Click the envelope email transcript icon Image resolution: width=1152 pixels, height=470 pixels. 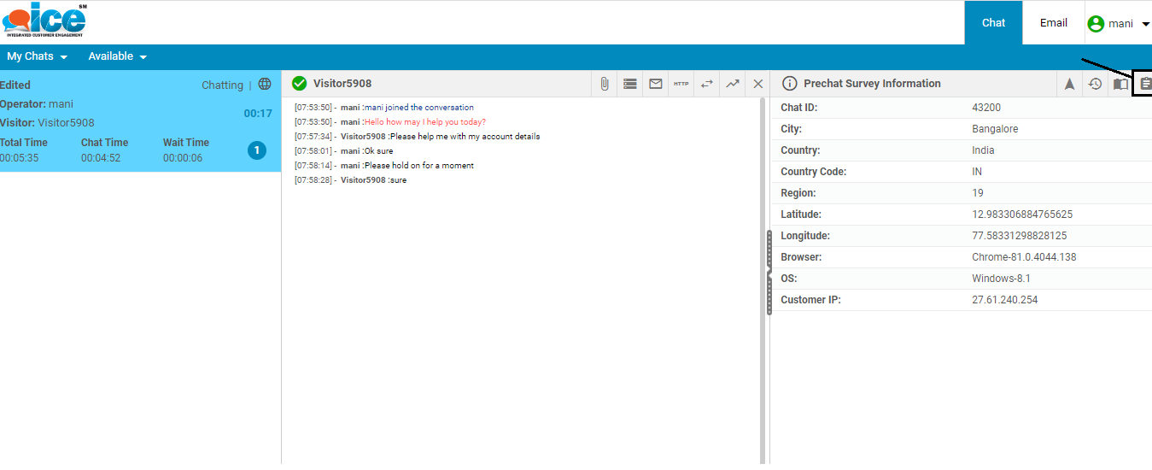(656, 84)
